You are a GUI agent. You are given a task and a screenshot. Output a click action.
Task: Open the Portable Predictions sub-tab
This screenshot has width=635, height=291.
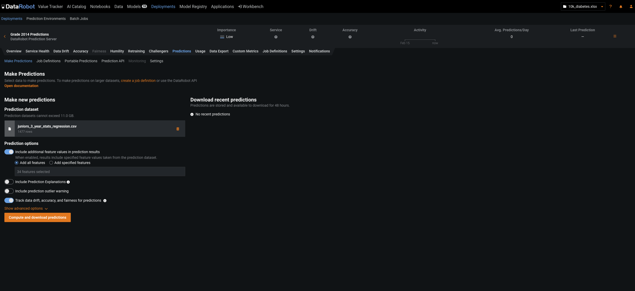coord(81,61)
